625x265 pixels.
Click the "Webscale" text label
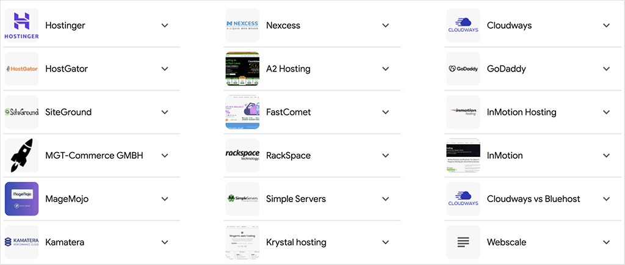[506, 242]
